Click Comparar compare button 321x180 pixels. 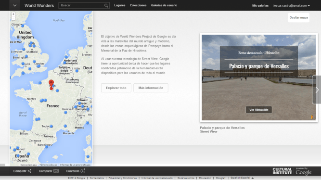coord(49,171)
